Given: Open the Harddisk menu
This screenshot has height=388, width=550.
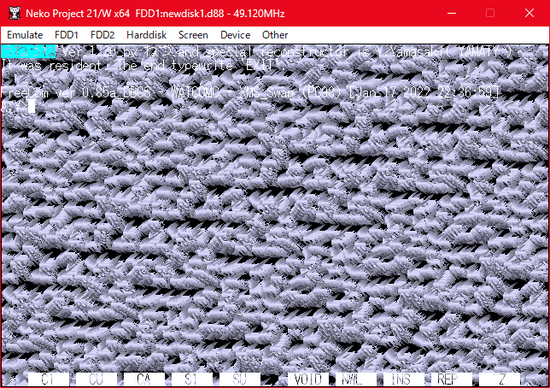Looking at the screenshot, I should 146,35.
